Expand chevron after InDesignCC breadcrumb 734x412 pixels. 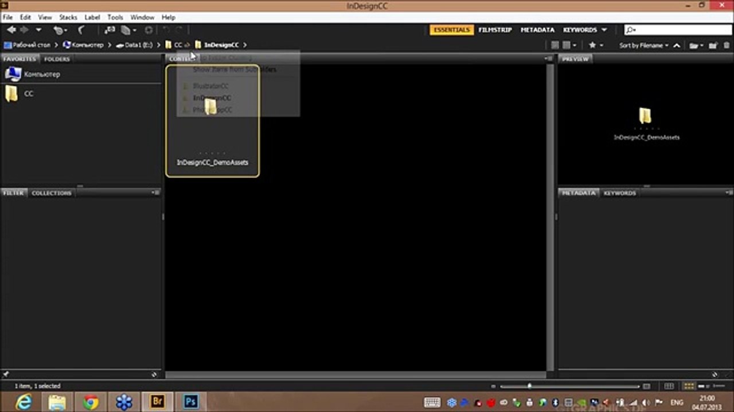(x=245, y=45)
